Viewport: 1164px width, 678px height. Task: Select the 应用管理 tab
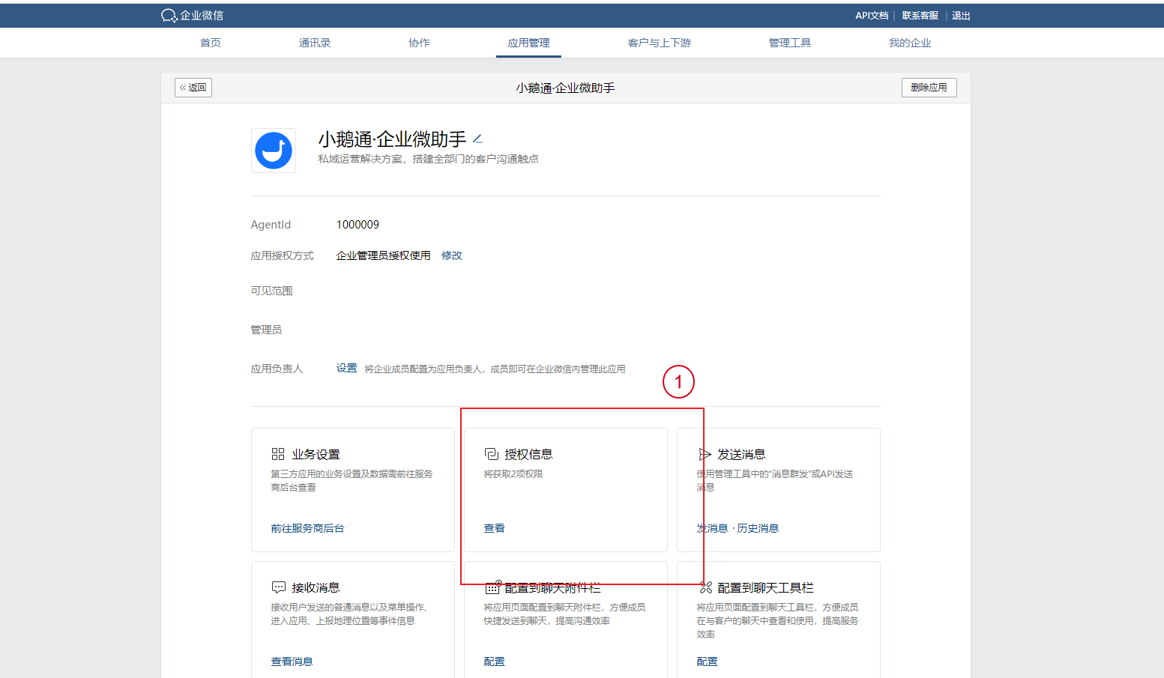click(x=529, y=43)
